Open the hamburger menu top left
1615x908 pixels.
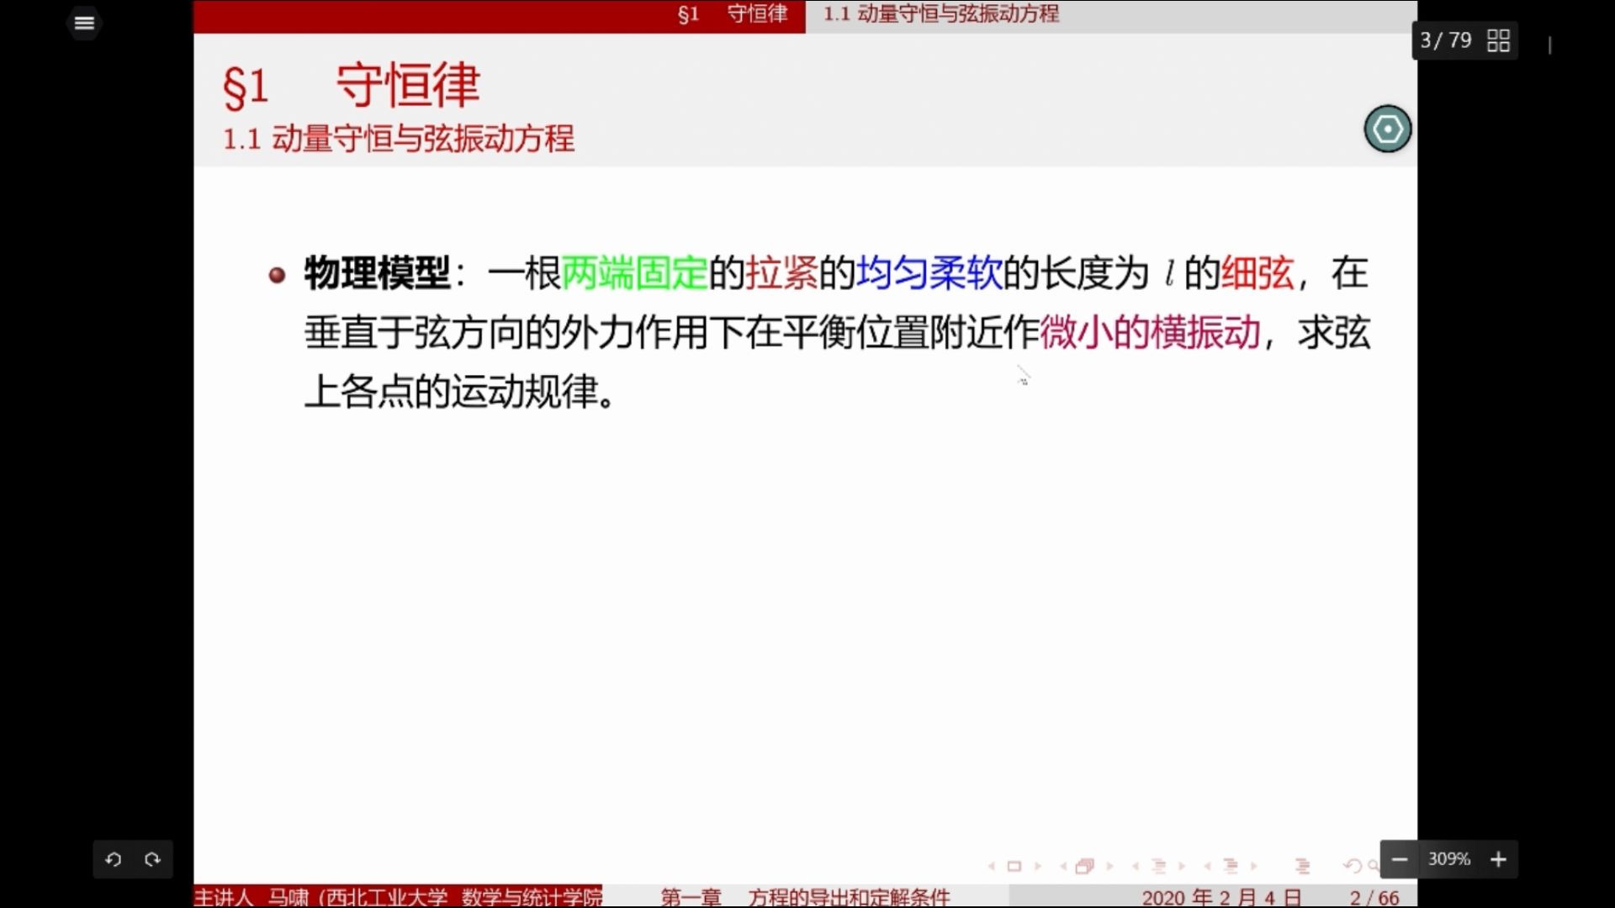[84, 23]
